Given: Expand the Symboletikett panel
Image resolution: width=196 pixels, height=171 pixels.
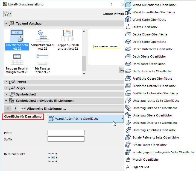Looking at the screenshot, I should point(6,94).
